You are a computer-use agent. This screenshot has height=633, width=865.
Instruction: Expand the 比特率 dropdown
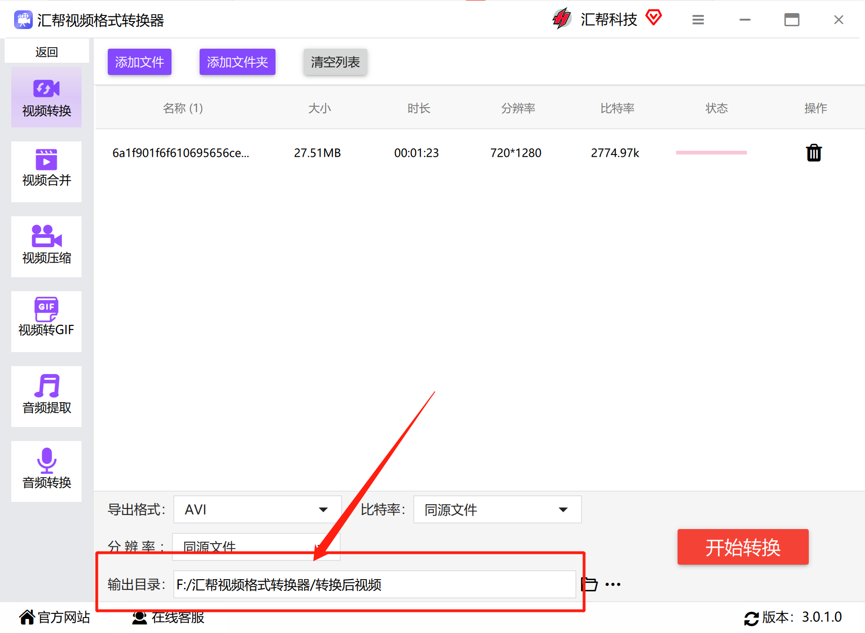498,509
